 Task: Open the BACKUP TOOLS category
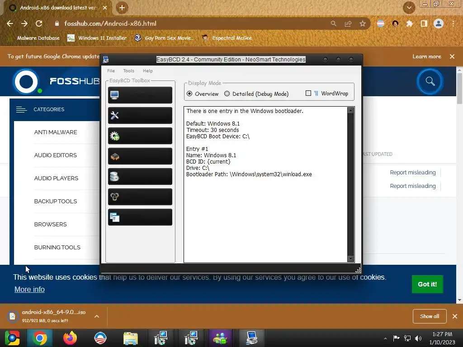tap(56, 201)
